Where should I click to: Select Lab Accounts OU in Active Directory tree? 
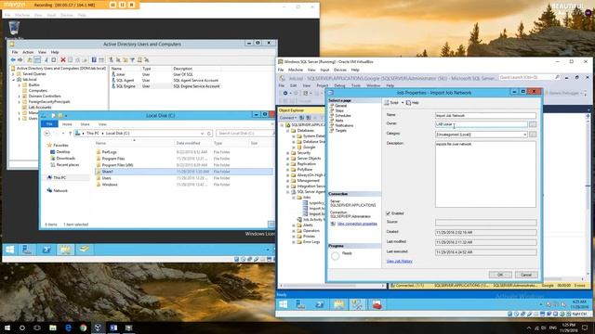(40, 108)
